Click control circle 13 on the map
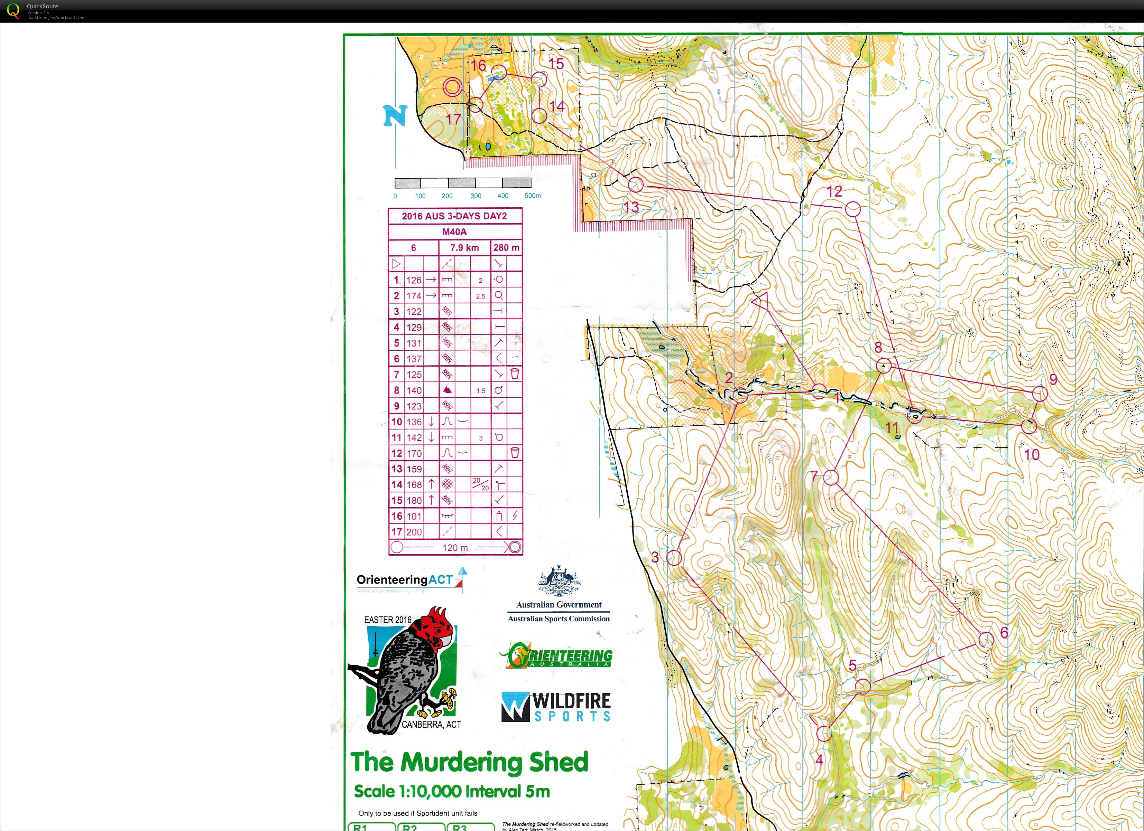This screenshot has height=831, width=1144. (x=636, y=185)
